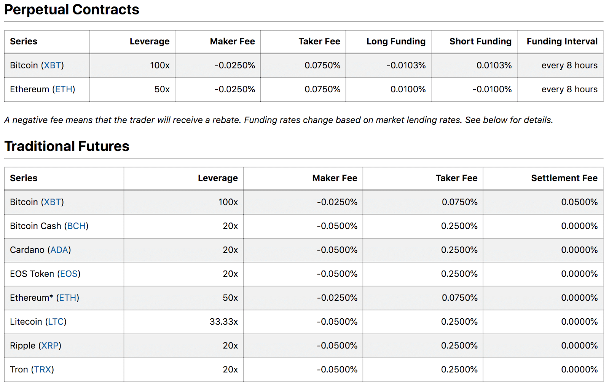This screenshot has width=609, height=391.
Task: Select Bitcoin futures settlement fee 0.0500%
Action: click(x=579, y=202)
